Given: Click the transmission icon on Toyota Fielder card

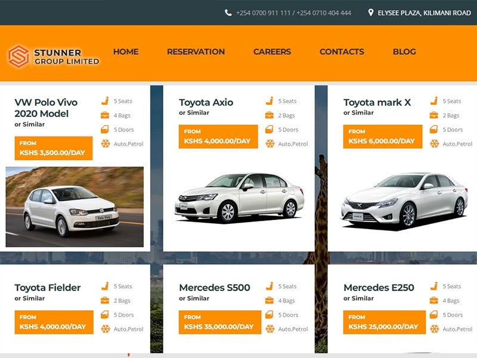Looking at the screenshot, I should tap(106, 329).
